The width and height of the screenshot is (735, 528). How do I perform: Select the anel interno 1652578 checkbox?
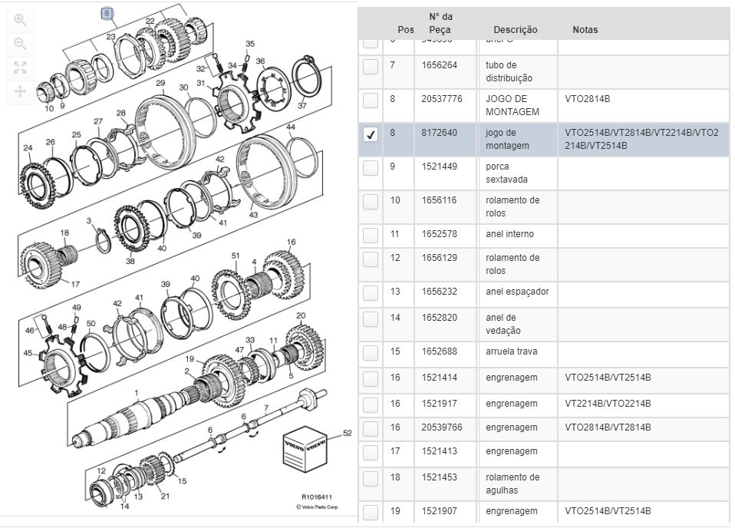pyautogui.click(x=371, y=236)
